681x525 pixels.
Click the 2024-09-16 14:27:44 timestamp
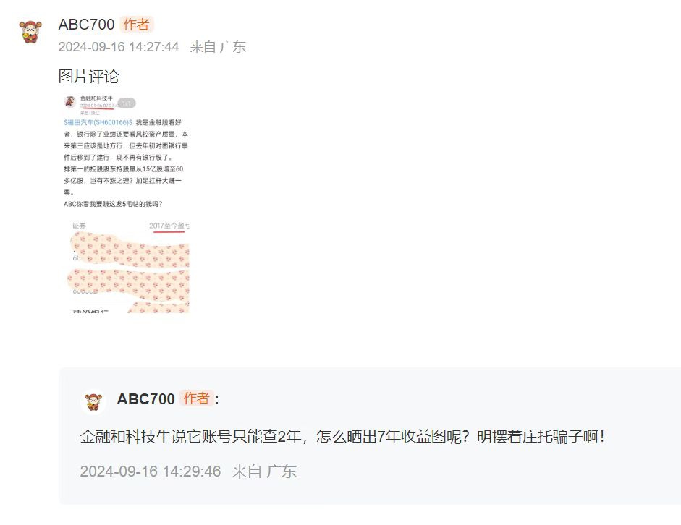click(119, 47)
